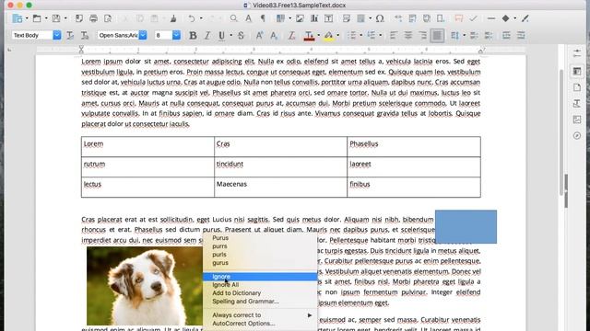590x331 pixels.
Task: Click the Insert Text Box icon
Action: pyautogui.click(x=328, y=18)
